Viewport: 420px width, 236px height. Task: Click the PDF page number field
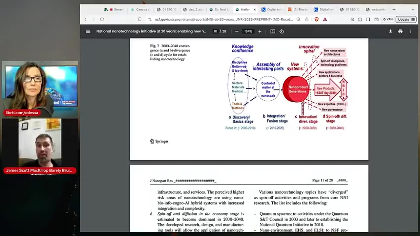(215, 31)
